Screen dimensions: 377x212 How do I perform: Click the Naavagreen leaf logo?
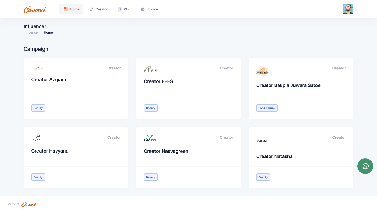pyautogui.click(x=150, y=138)
